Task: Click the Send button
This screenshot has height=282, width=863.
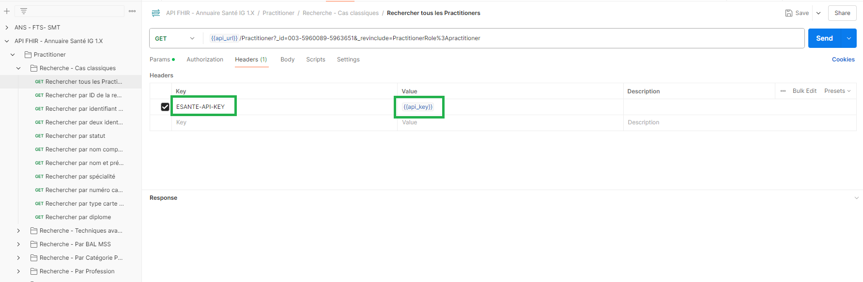Action: [824, 38]
